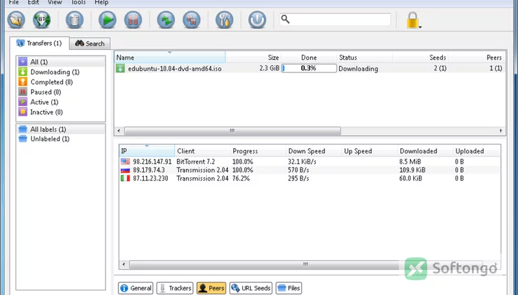The height and width of the screenshot is (295, 518).
Task: Sort transfers by Size column header
Action: (x=253, y=58)
